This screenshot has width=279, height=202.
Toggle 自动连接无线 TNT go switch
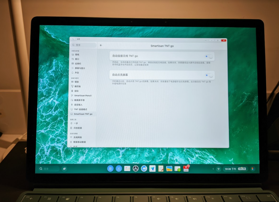coord(209,56)
